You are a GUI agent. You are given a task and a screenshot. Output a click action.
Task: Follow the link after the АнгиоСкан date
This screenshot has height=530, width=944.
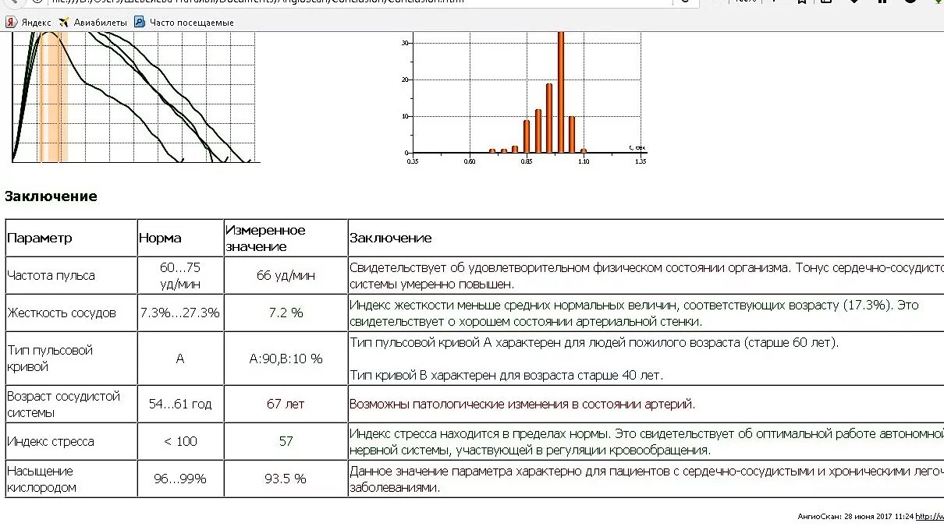[x=929, y=516]
